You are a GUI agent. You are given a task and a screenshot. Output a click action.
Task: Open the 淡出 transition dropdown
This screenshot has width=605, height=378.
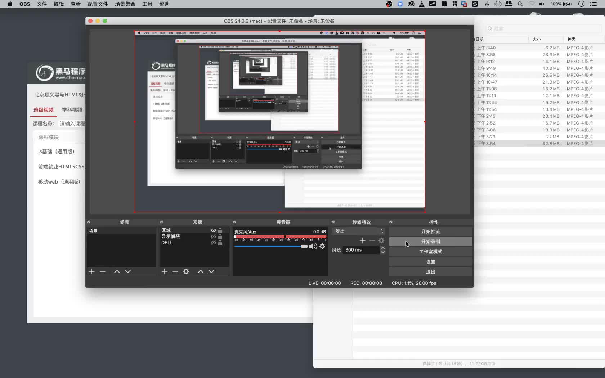click(359, 231)
